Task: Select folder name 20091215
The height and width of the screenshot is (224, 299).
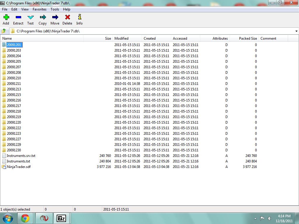Action: click(14, 94)
